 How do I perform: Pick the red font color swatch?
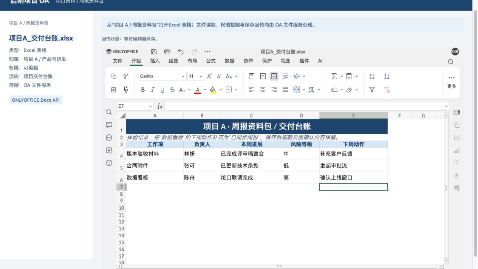[x=198, y=90]
